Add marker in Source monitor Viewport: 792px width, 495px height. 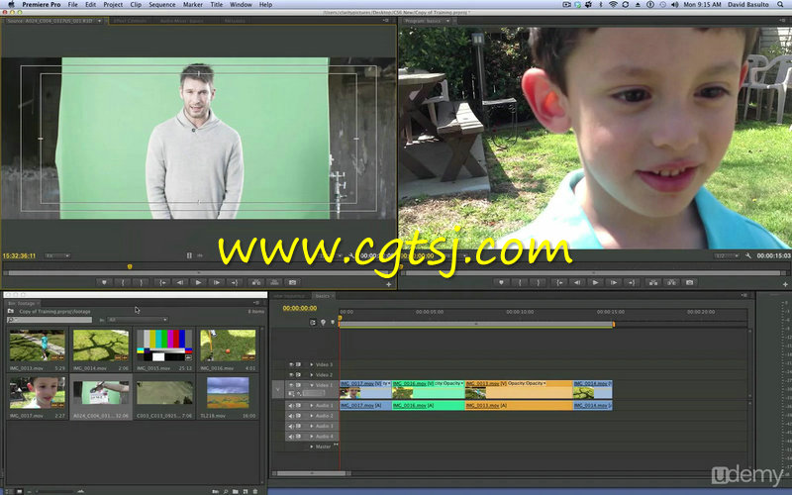[x=104, y=283]
